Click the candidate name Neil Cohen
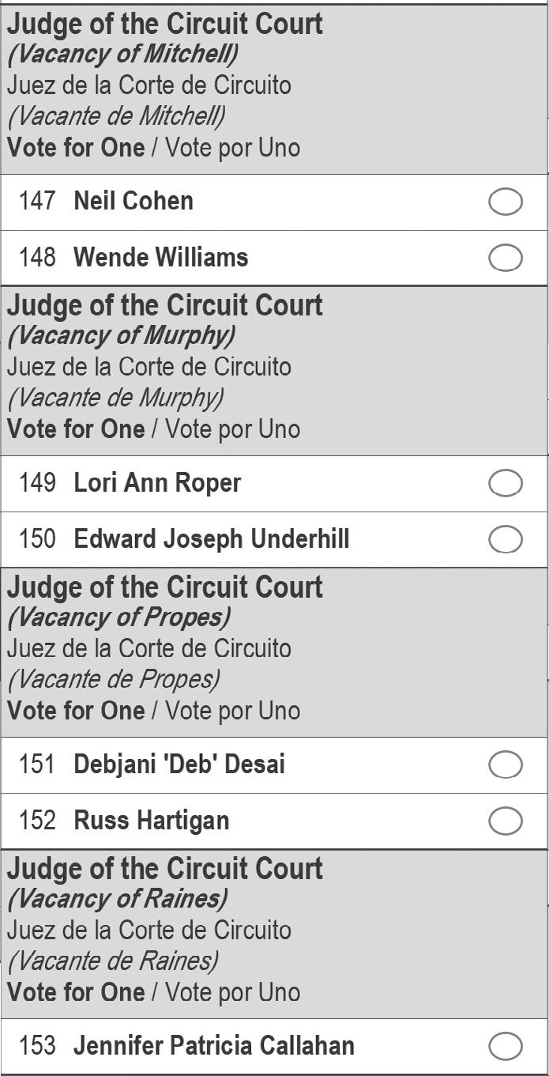 click(x=133, y=201)
